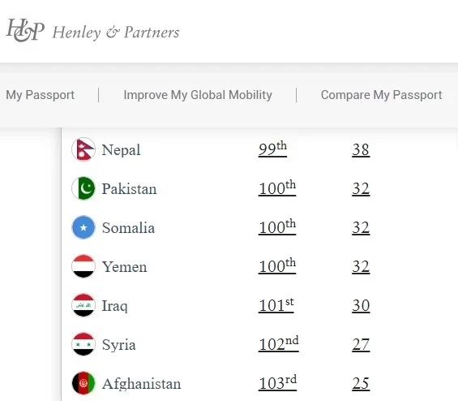Click Nepal's score of 38

[x=361, y=149]
